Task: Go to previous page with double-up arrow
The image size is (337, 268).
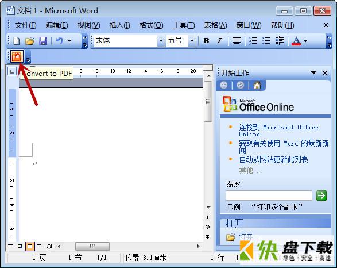Action: [207, 217]
